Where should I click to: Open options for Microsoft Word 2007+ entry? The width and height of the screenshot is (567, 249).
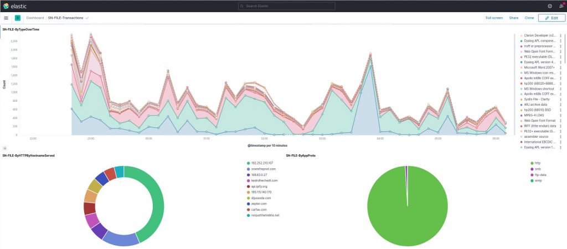pyautogui.click(x=560, y=67)
